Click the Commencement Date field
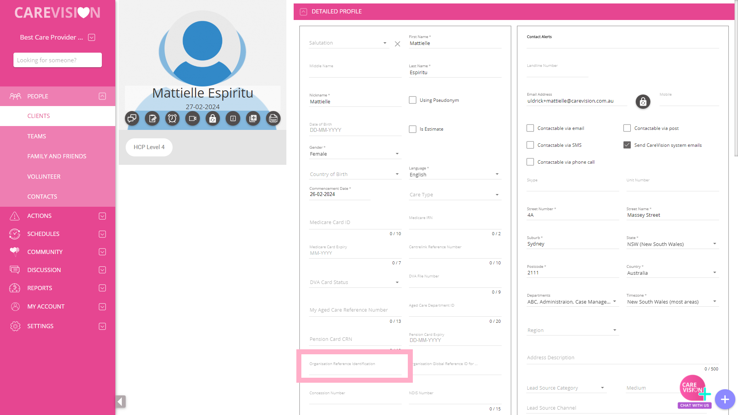The height and width of the screenshot is (415, 738). pyautogui.click(x=340, y=194)
